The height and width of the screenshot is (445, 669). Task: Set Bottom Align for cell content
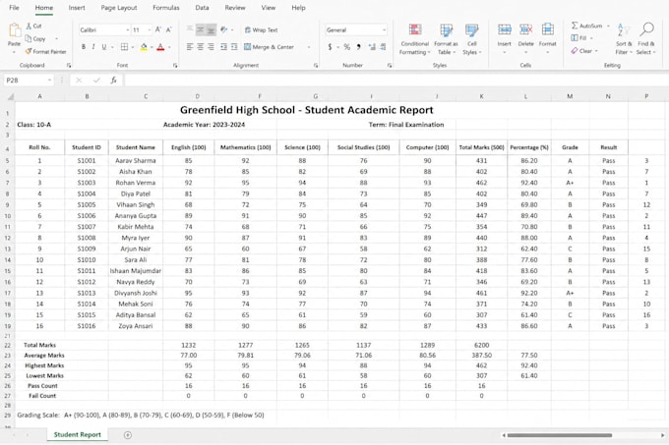tap(211, 29)
